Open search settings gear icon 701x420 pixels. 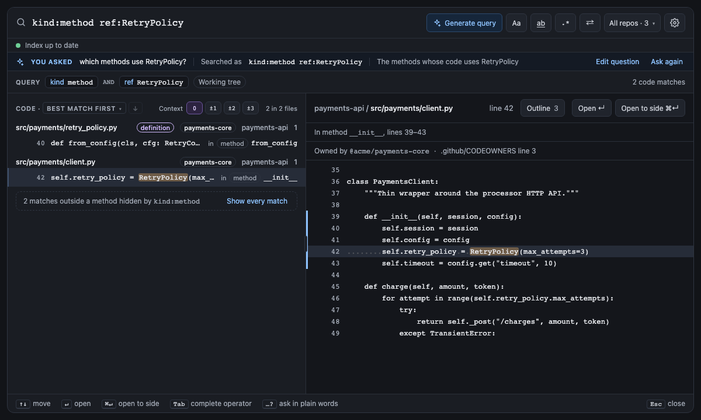[675, 23]
